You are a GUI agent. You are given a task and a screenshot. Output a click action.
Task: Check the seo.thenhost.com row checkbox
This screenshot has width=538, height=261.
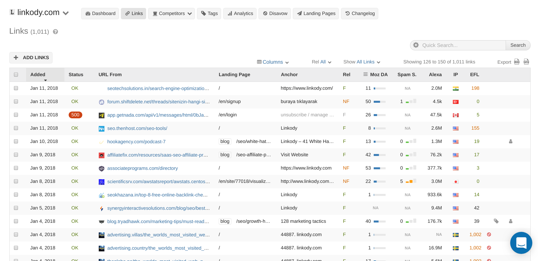click(16, 128)
